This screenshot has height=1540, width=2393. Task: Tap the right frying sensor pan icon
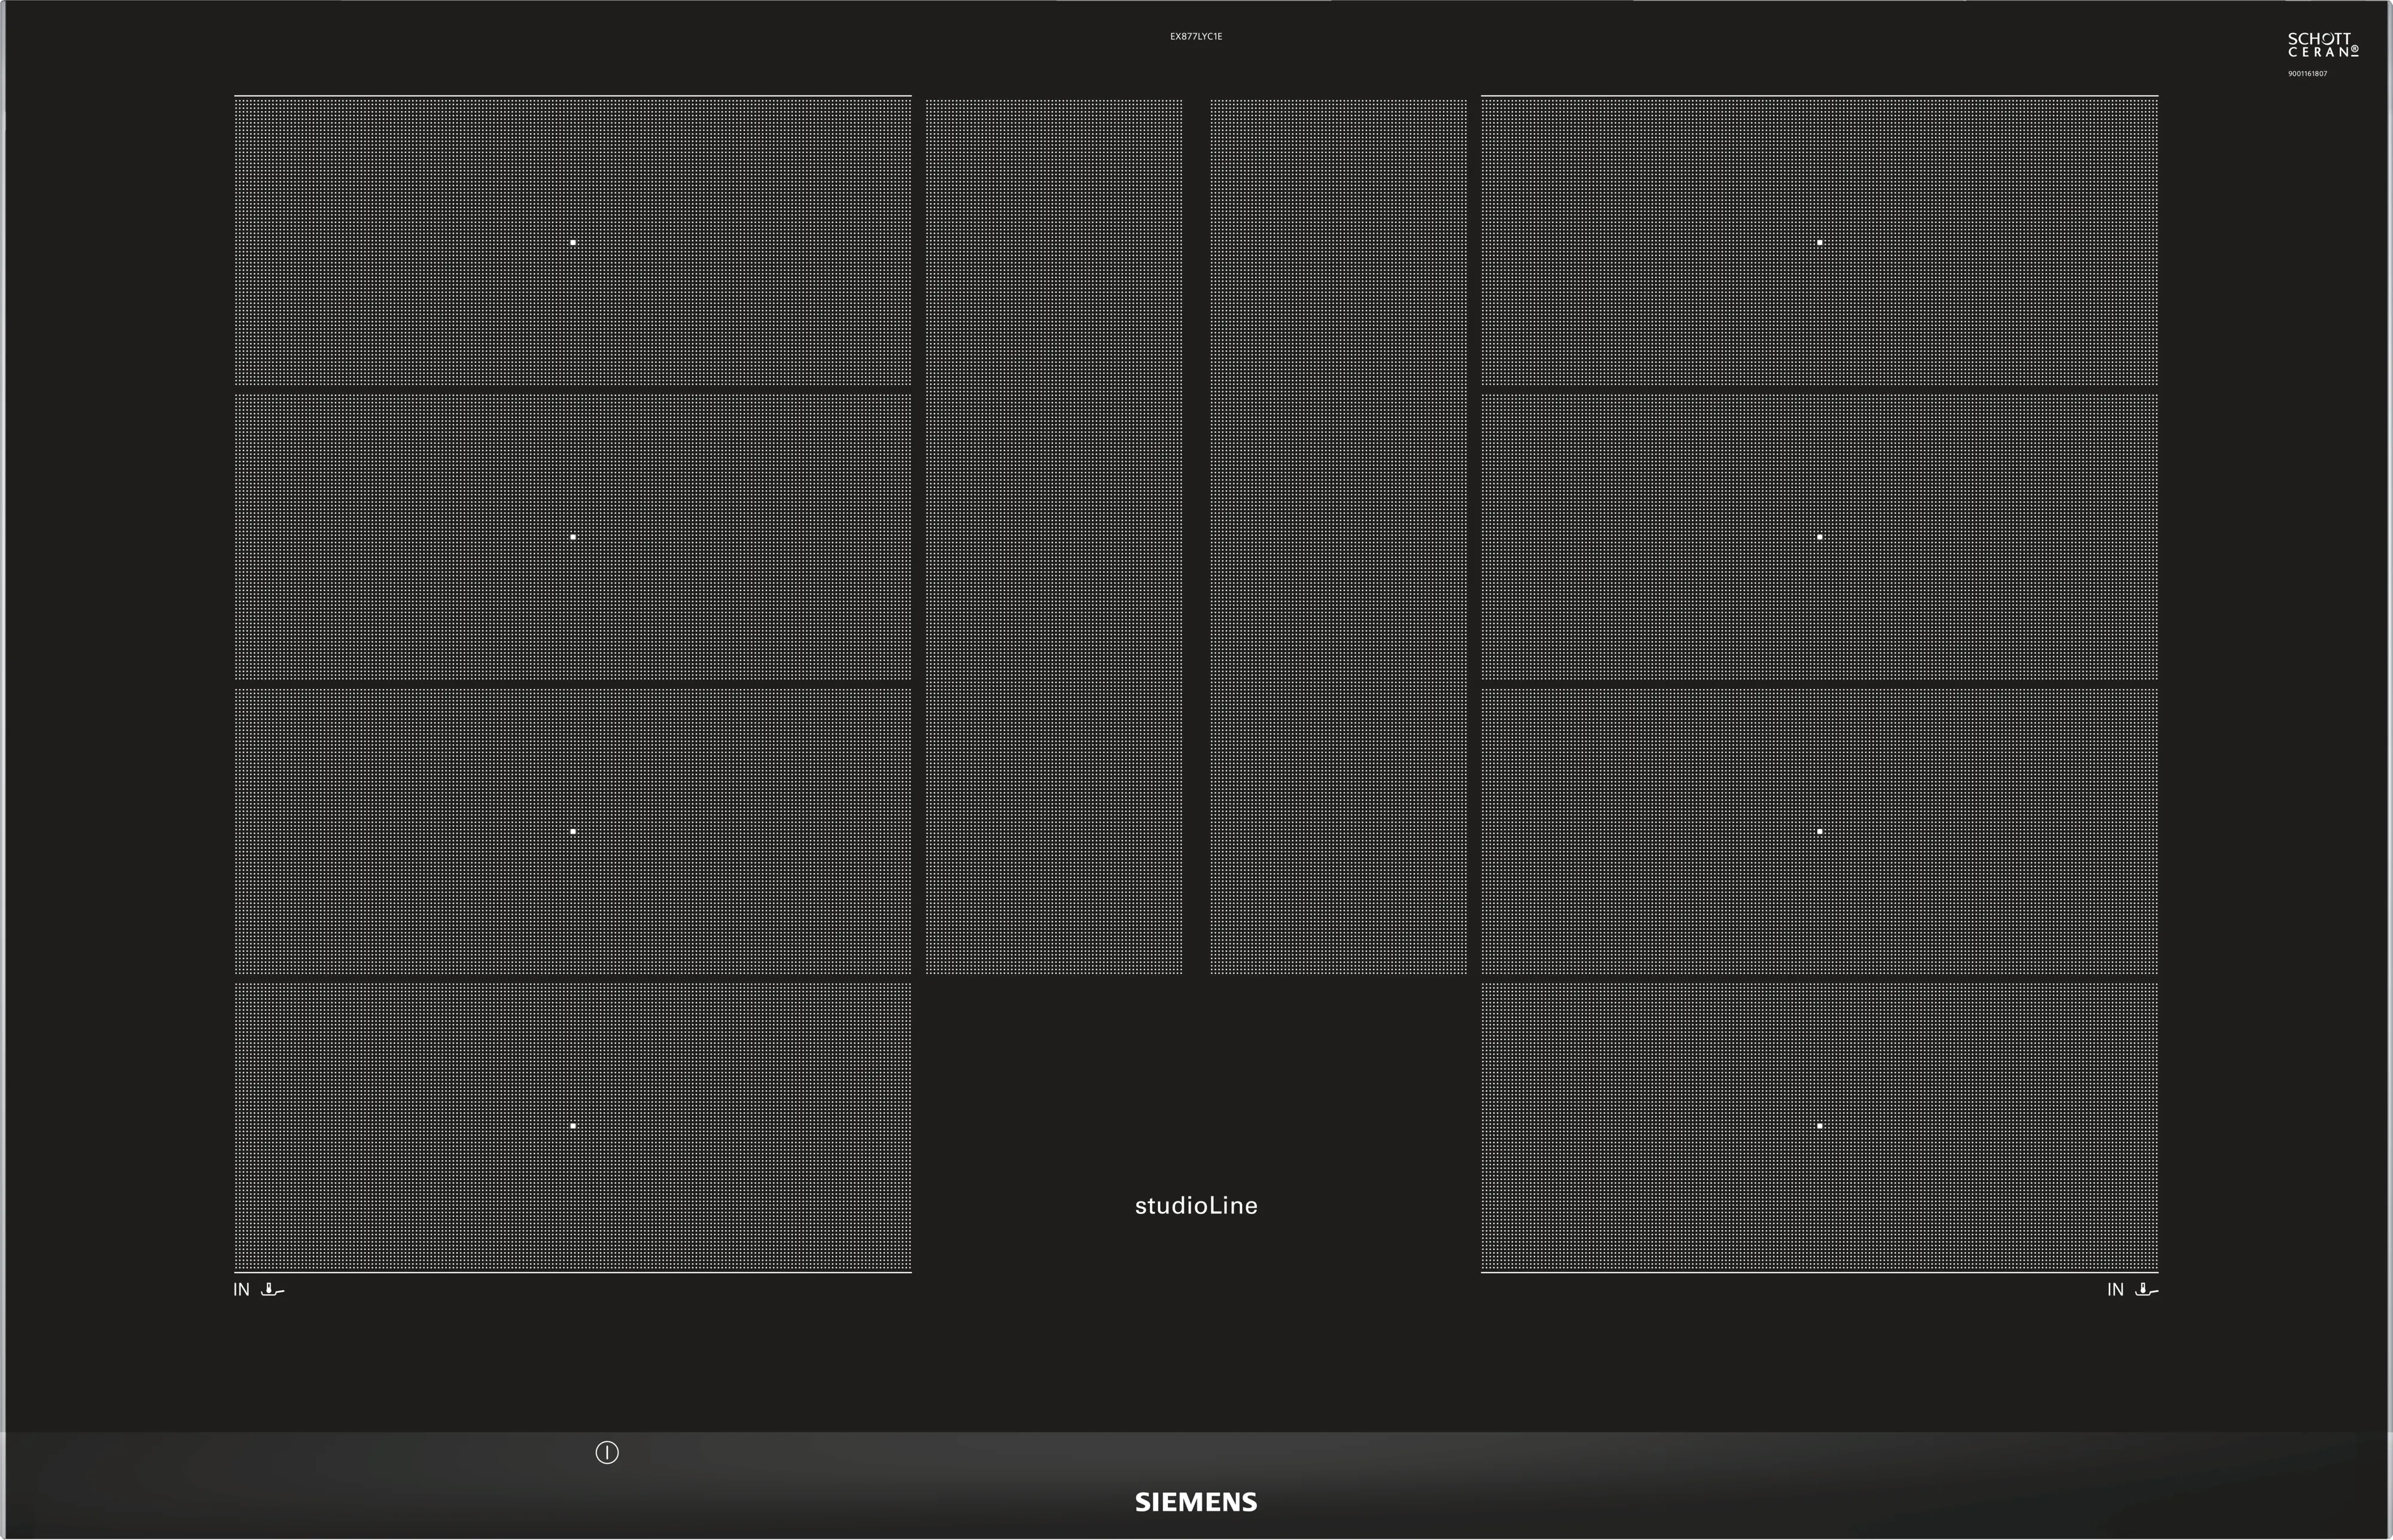pyautogui.click(x=2146, y=1290)
